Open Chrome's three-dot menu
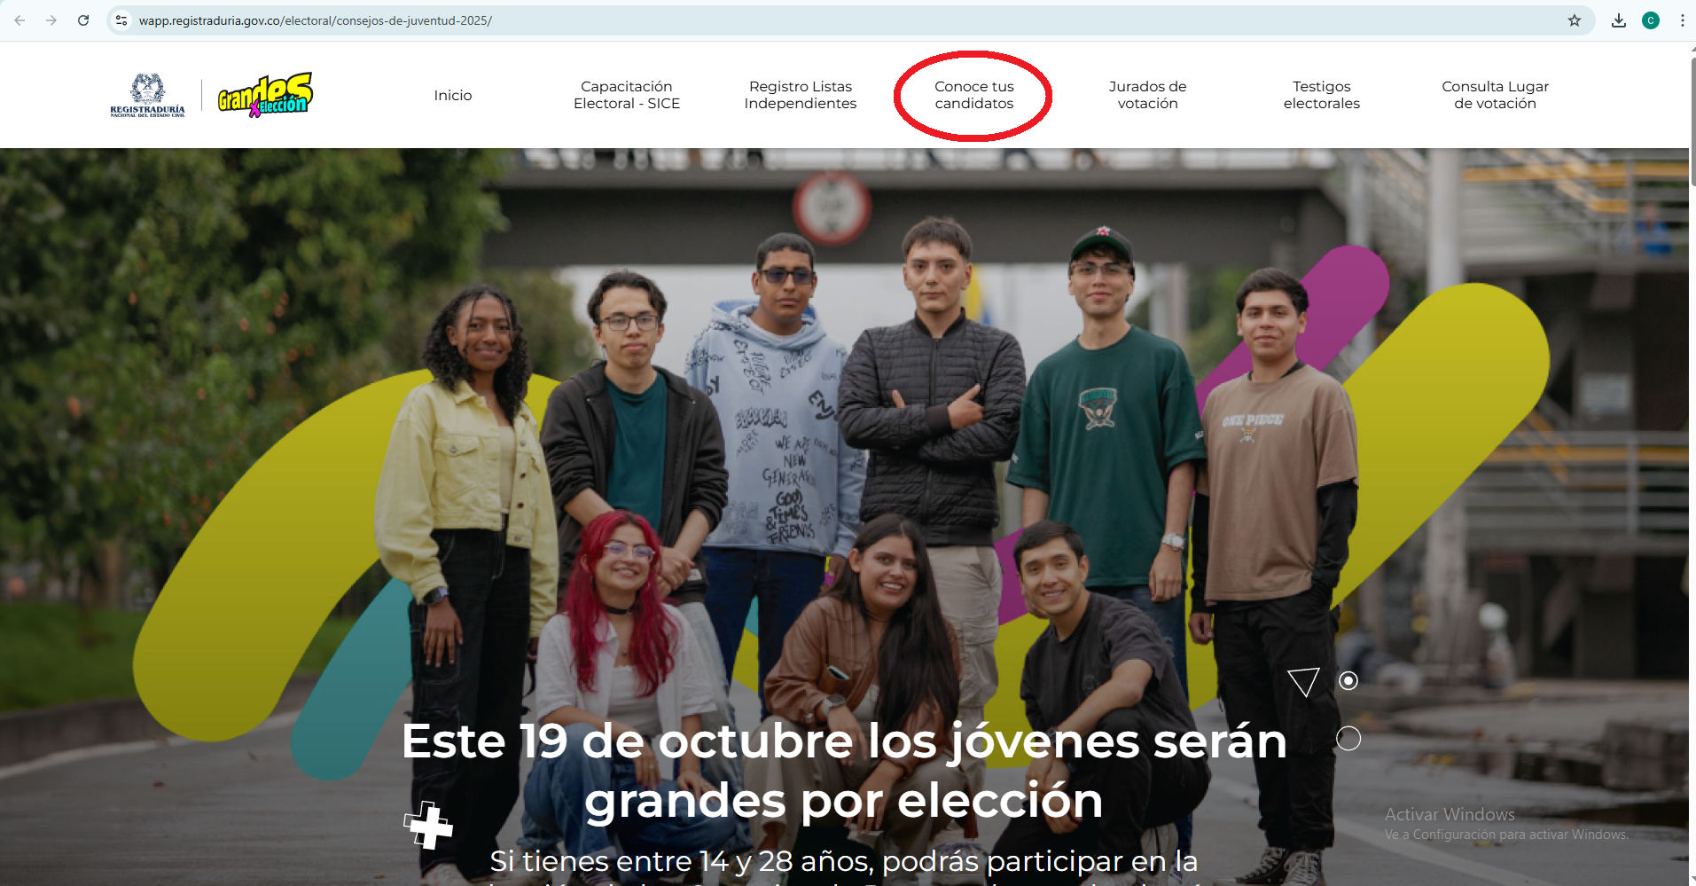The width and height of the screenshot is (1696, 886). tap(1682, 20)
